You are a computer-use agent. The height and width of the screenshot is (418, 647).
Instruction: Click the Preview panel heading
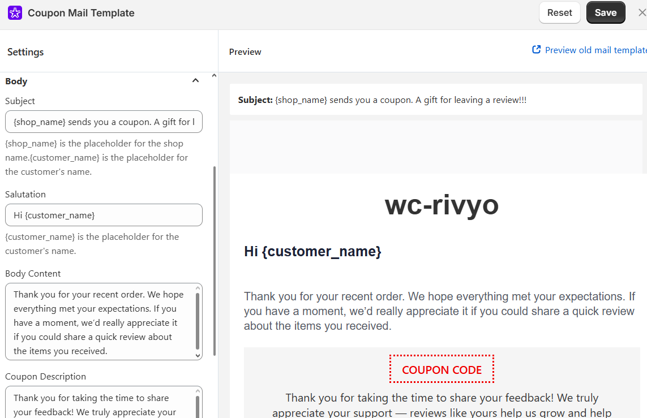pos(245,52)
